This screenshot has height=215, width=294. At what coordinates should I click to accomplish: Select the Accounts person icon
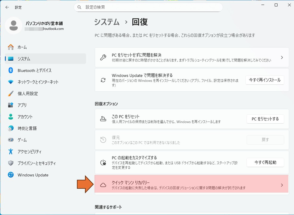(x=11, y=117)
